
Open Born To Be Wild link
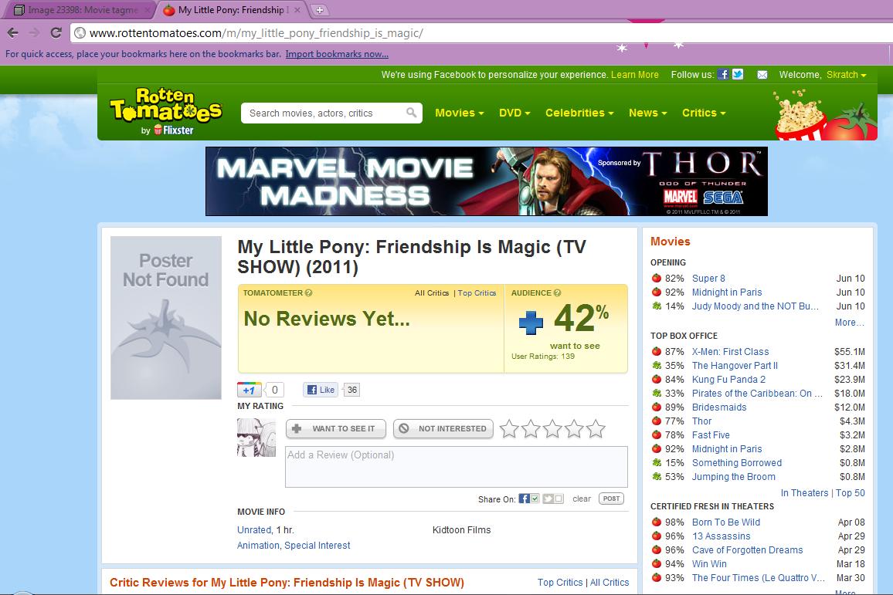tap(726, 522)
